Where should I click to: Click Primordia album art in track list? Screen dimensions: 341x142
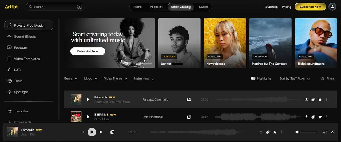pyautogui.click(x=76, y=99)
